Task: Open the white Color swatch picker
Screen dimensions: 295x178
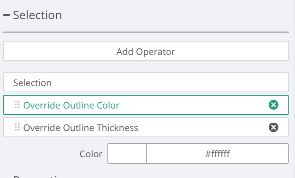Action: pos(127,154)
